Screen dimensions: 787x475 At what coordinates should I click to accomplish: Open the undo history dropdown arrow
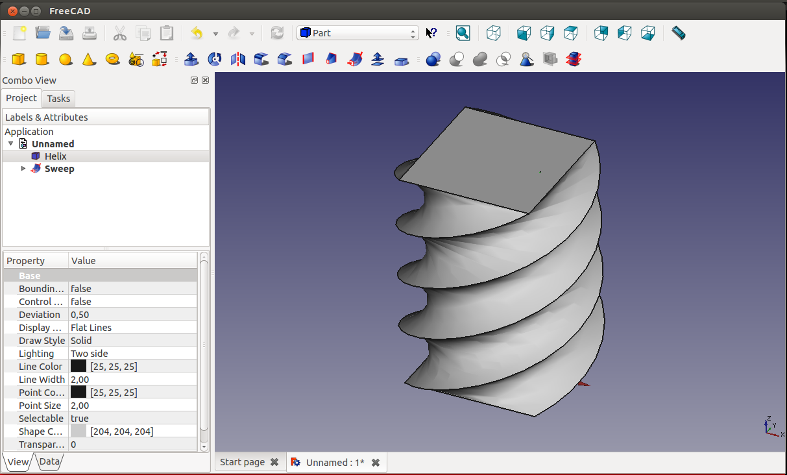point(215,34)
